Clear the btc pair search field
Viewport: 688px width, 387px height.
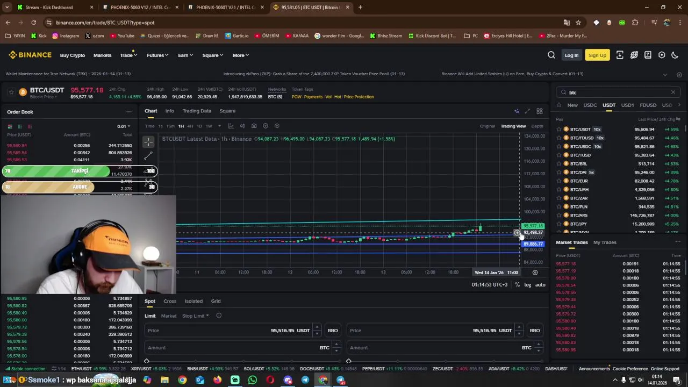[x=673, y=92]
